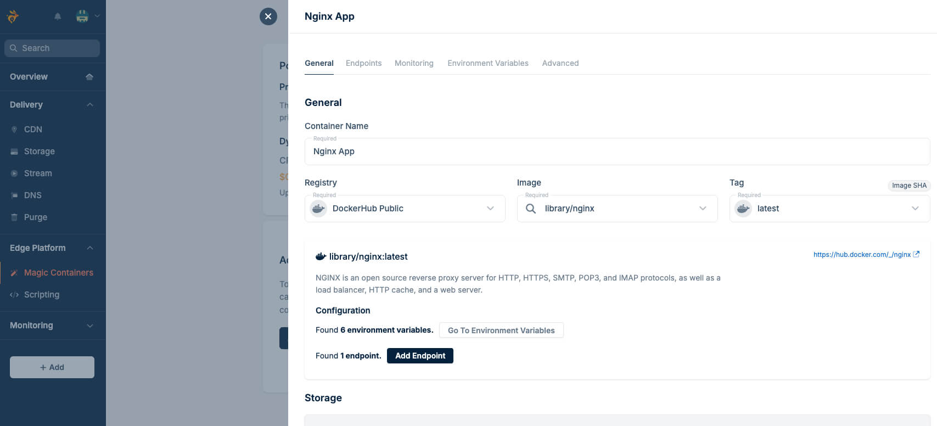
Task: Open the Environment Variables tab
Action: tap(488, 63)
